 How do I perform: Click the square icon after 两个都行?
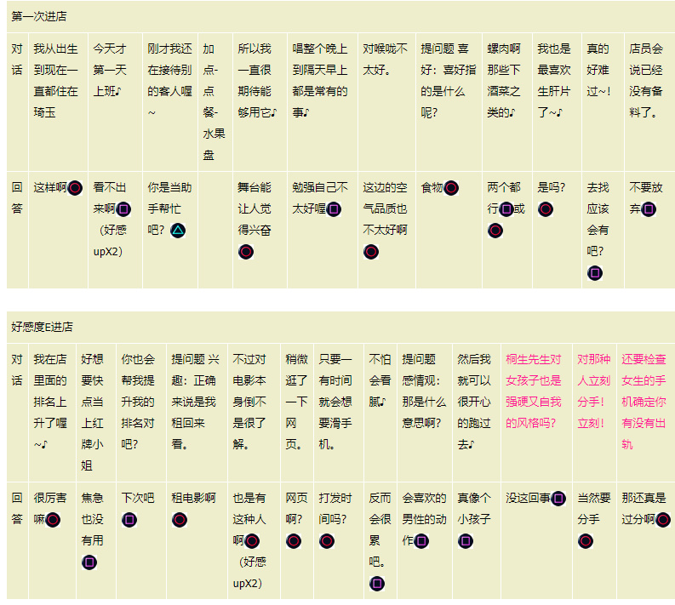pos(506,209)
